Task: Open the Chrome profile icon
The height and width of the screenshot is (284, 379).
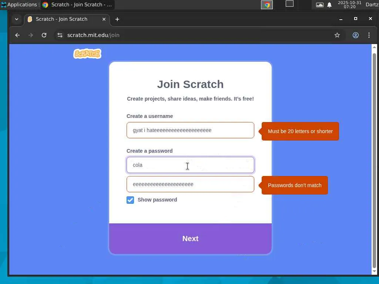Action: [356, 35]
